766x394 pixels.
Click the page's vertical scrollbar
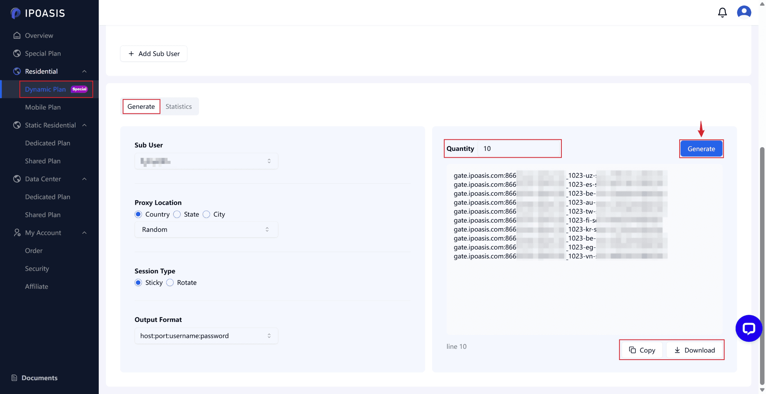(x=762, y=261)
